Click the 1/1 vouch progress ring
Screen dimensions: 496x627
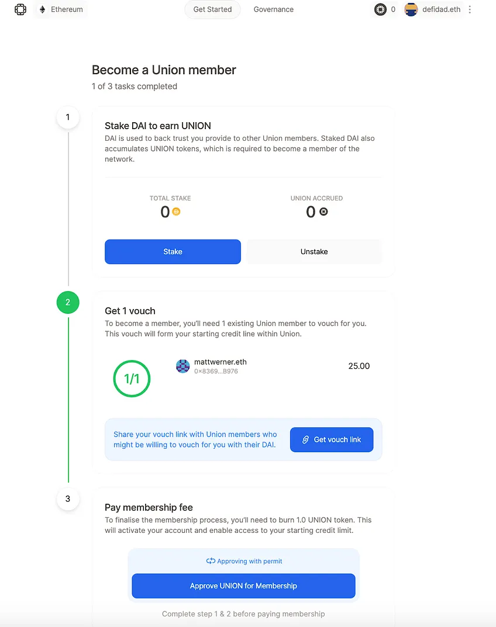coord(132,379)
